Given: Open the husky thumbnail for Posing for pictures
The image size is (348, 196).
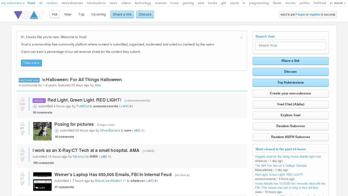Looking at the screenshot, I should (x=42, y=131).
